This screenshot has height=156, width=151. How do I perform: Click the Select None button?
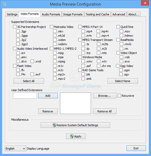click(123, 81)
